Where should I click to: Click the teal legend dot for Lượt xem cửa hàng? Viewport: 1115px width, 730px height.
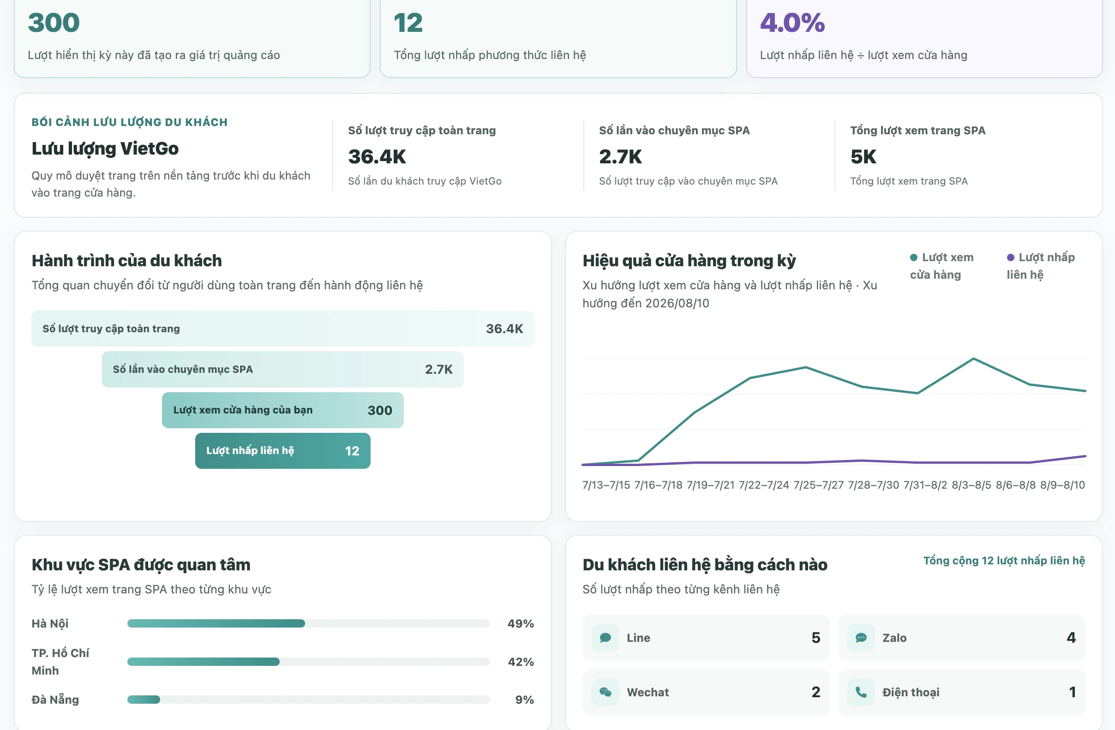tap(913, 257)
